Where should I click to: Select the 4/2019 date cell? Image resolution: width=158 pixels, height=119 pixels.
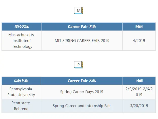[139, 41]
